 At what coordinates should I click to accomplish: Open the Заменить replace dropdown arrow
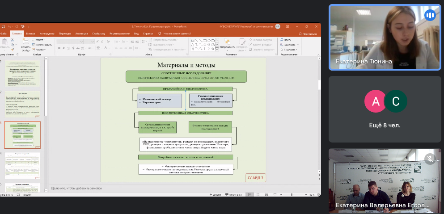298,45
